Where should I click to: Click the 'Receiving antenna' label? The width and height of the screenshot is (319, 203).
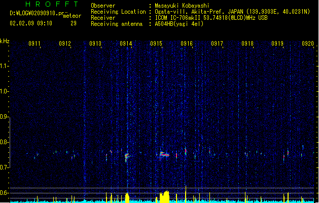click(117, 24)
